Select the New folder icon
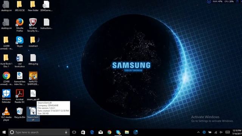The width and height of the screenshot is (242, 136). 33,6
